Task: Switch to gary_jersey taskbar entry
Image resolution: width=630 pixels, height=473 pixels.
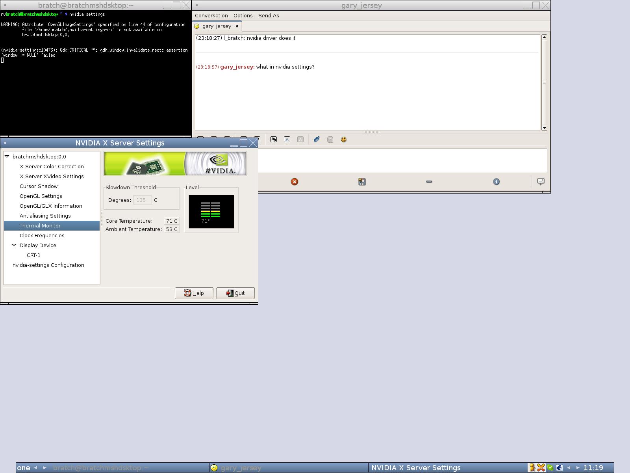Action: pos(289,468)
